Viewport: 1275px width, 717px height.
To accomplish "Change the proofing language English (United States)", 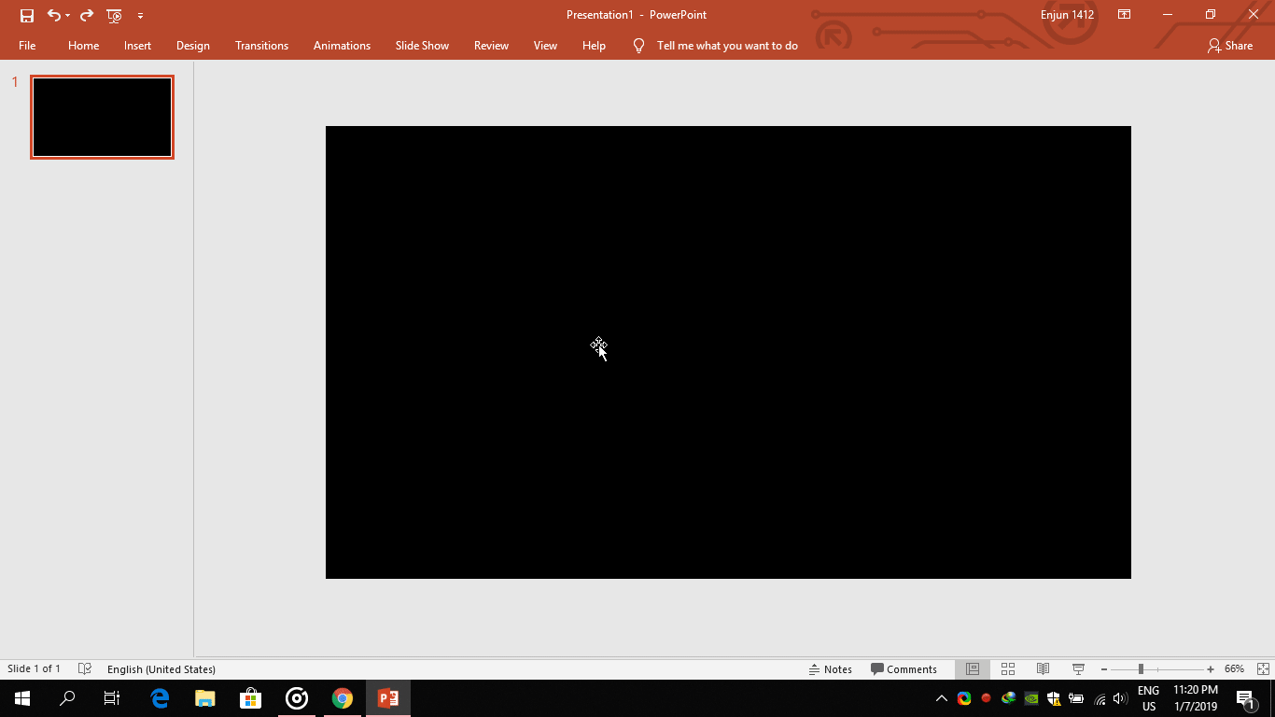I will 161,669.
